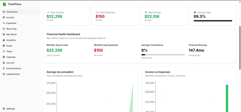Click the Monthly Avg Income $22,256 value
Viewport: 241px width, 112px height.
pos(54,50)
